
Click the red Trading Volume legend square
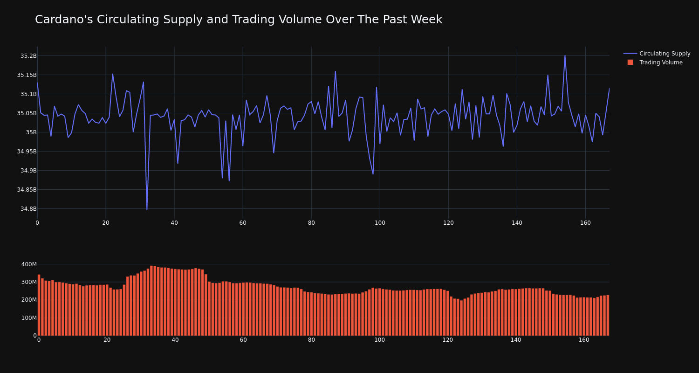point(630,62)
